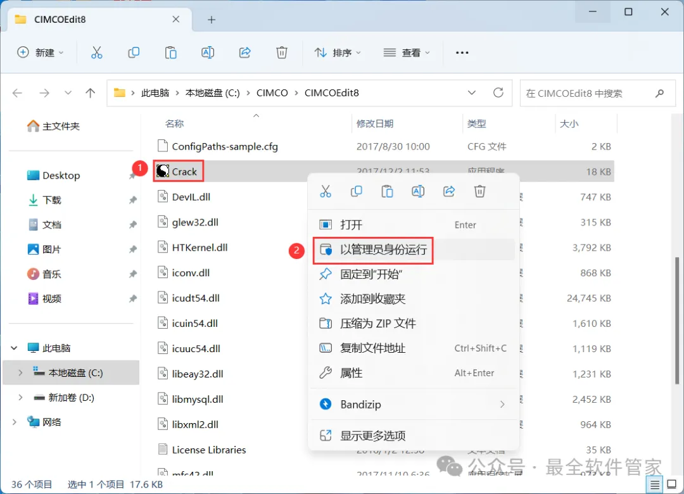This screenshot has width=684, height=494.
Task: Go back with the left arrow
Action: pyautogui.click(x=18, y=93)
